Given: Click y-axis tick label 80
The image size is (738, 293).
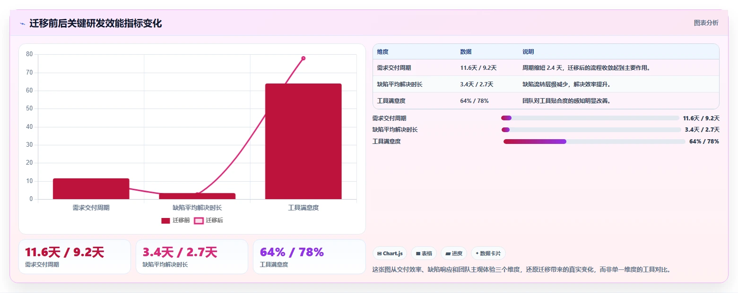Looking at the screenshot, I should 29,54.
